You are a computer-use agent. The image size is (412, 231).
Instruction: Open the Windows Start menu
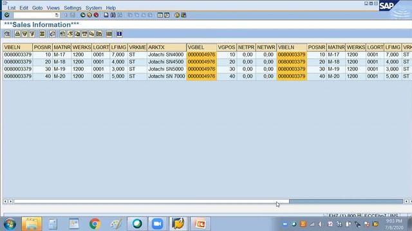pos(10,224)
